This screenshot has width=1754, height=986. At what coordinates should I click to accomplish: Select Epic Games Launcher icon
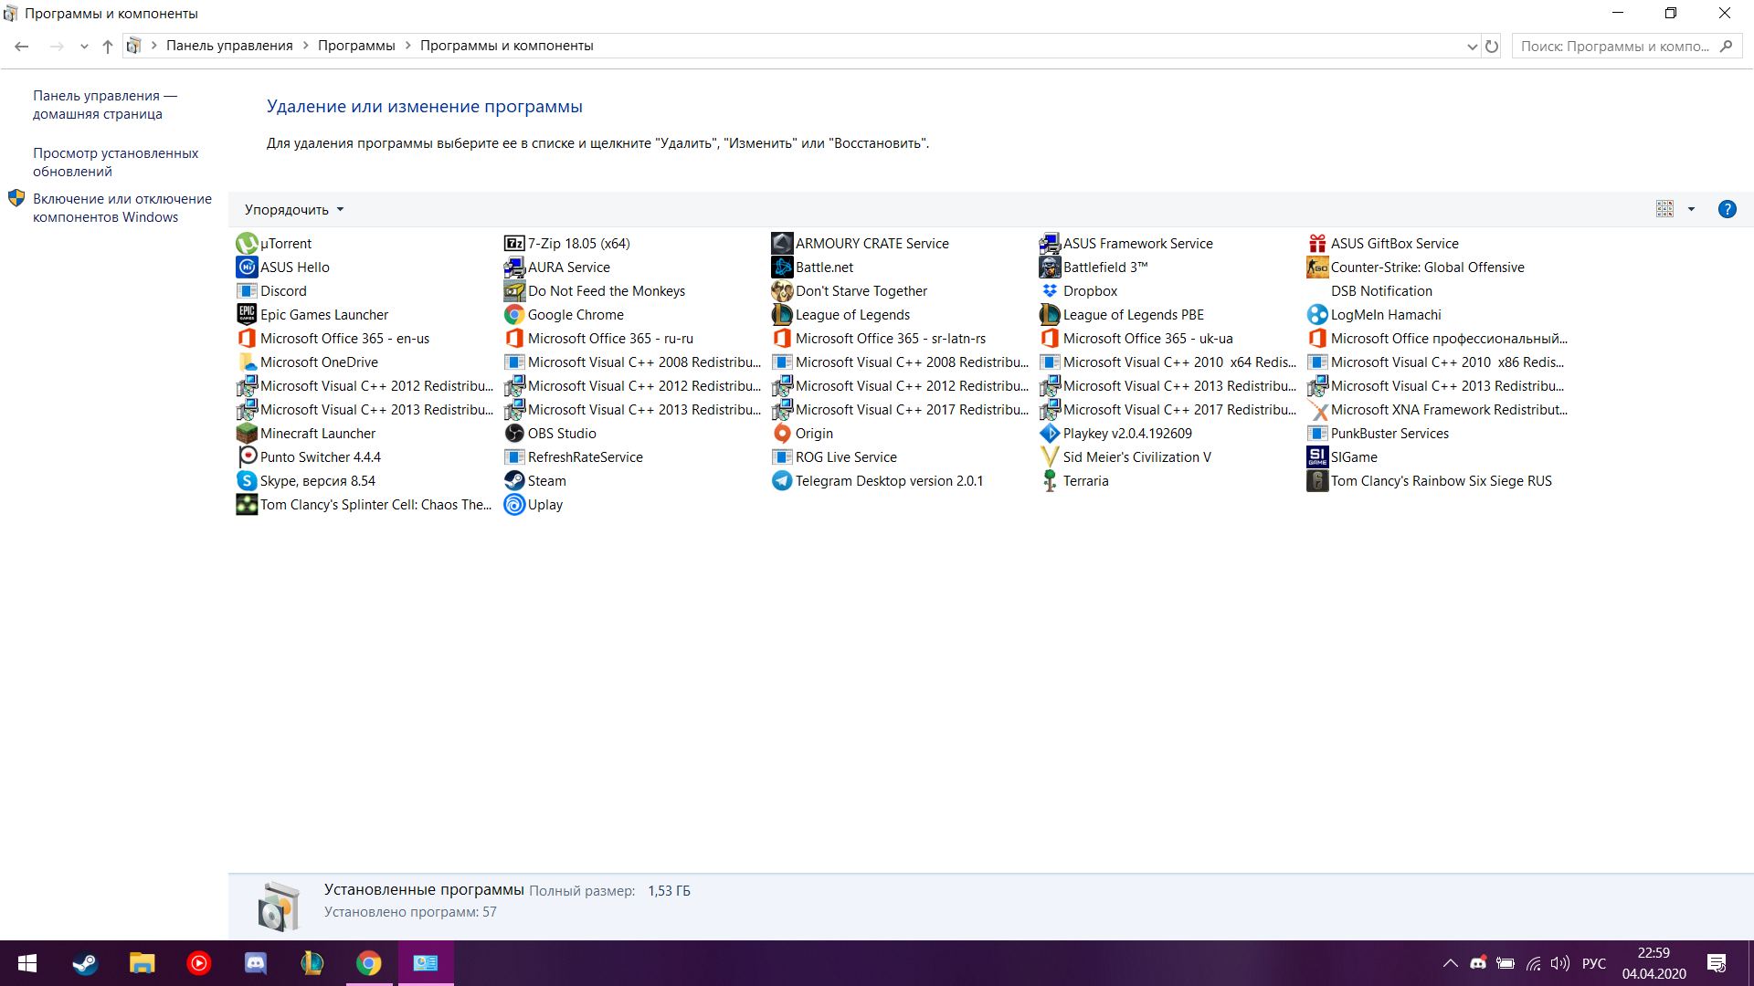click(x=247, y=315)
